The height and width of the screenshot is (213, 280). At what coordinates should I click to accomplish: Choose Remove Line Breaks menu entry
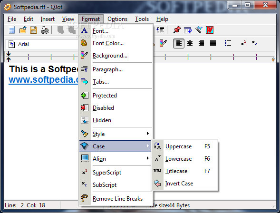point(116,199)
